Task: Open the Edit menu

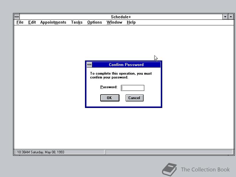Action: [32, 22]
